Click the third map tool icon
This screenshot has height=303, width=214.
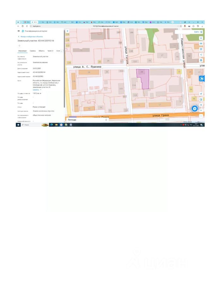201,49
